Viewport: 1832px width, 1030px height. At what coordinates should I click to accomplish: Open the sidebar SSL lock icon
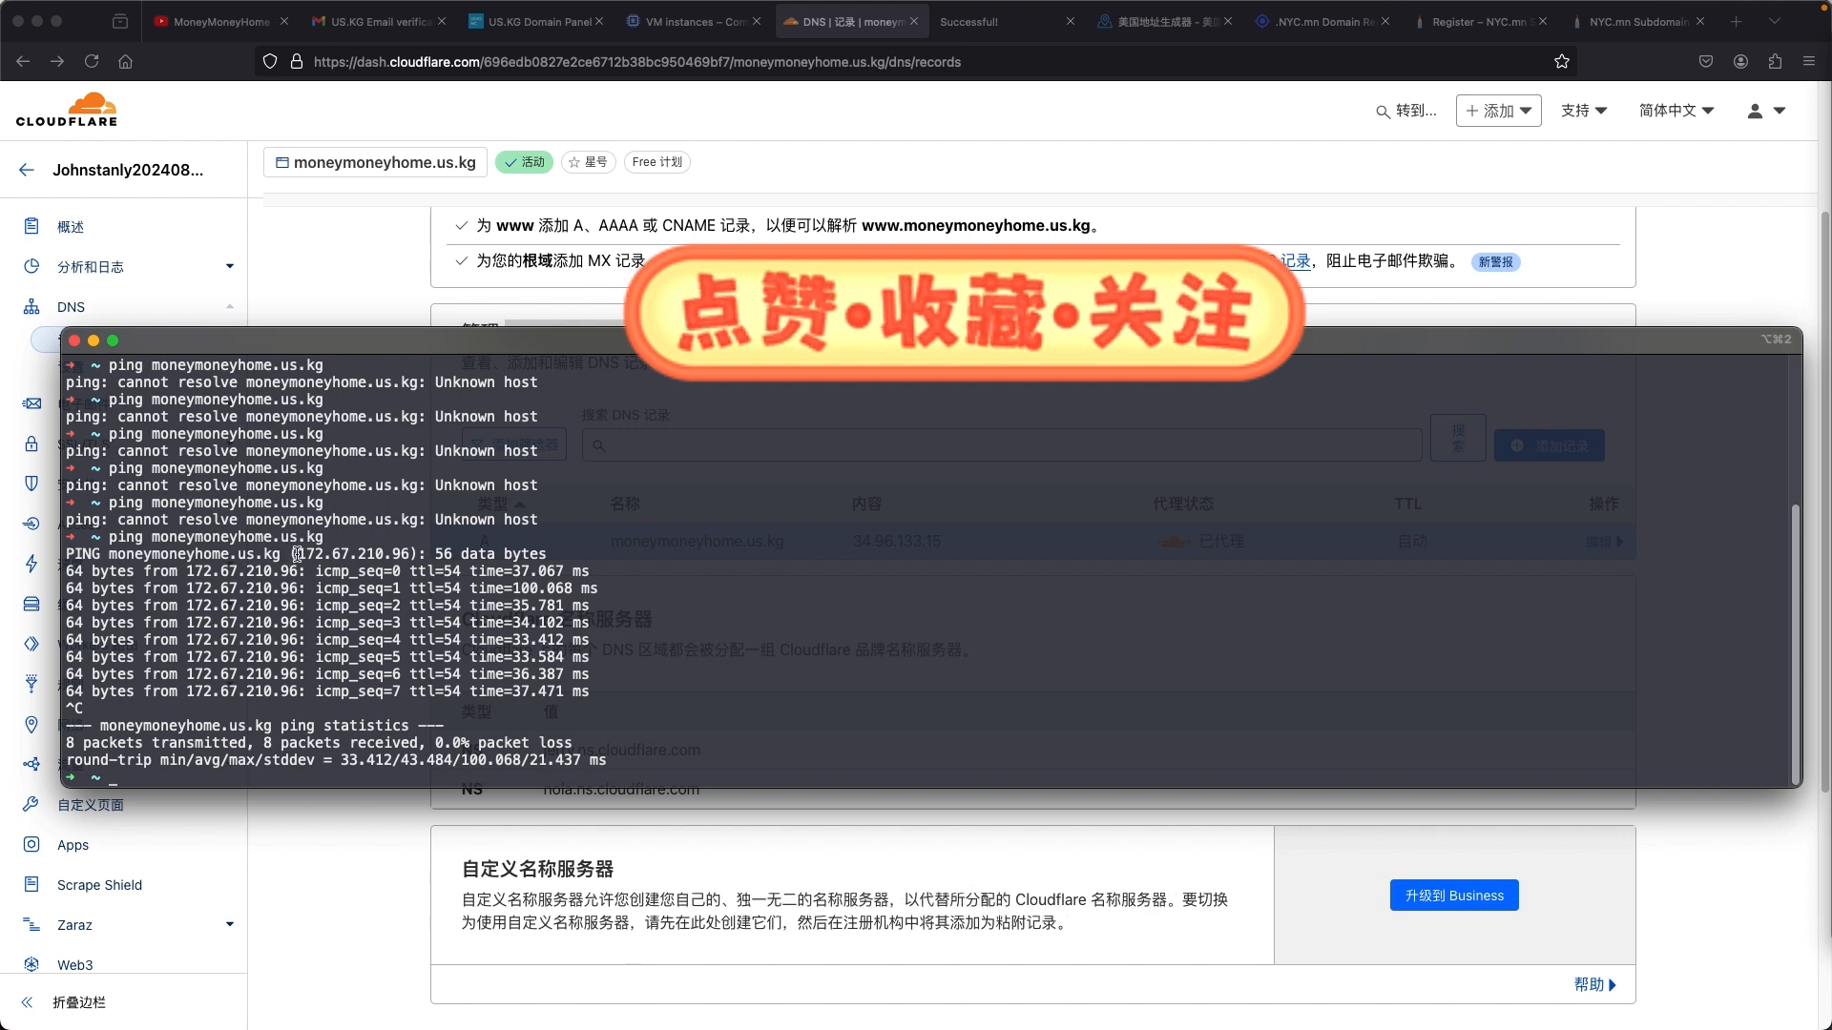point(31,443)
